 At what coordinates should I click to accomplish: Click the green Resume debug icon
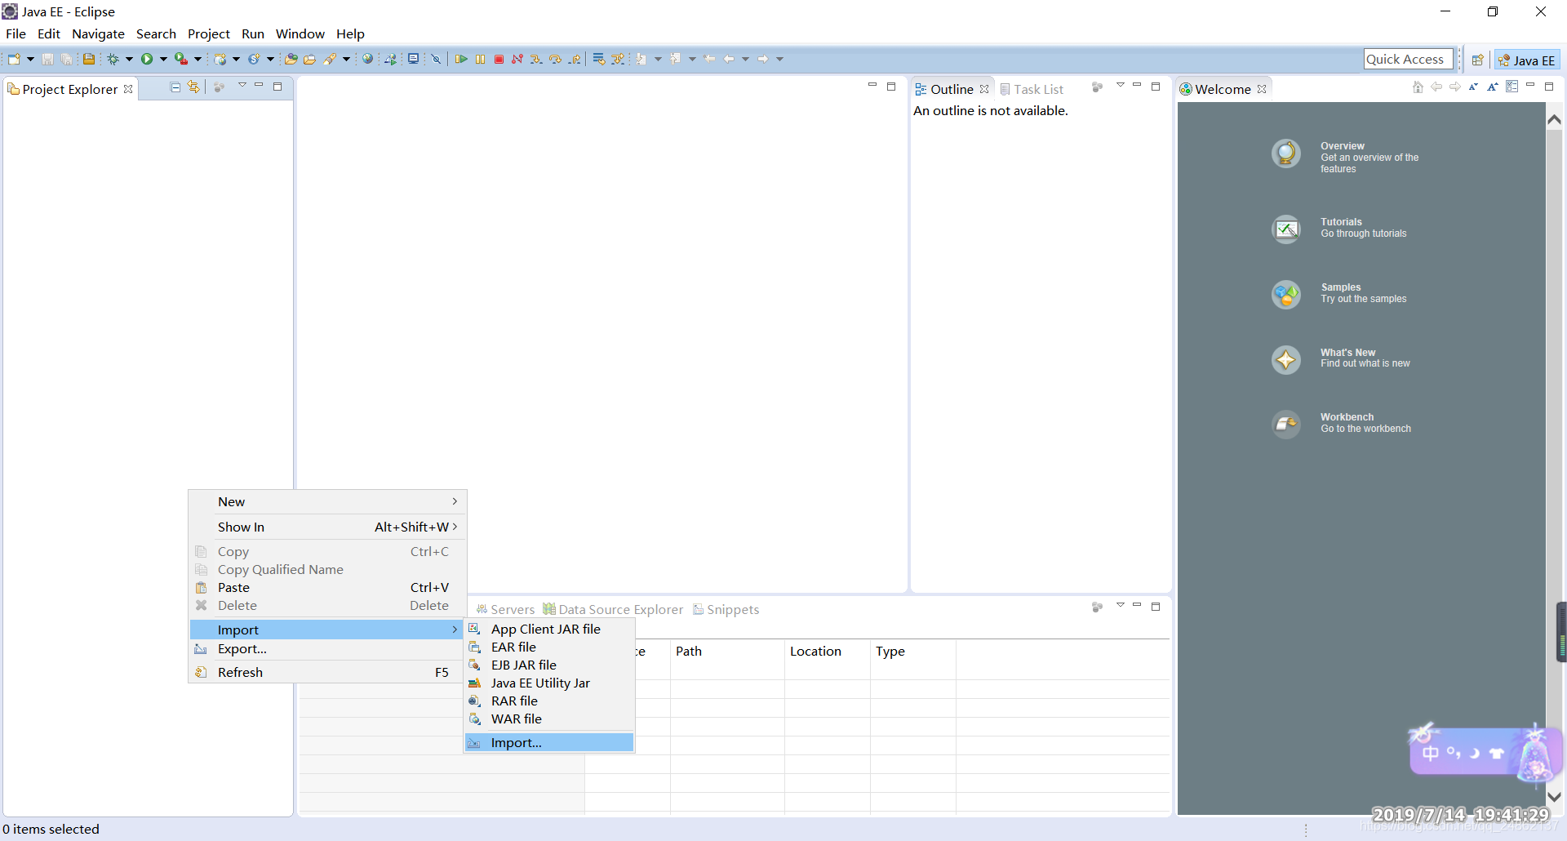461,59
